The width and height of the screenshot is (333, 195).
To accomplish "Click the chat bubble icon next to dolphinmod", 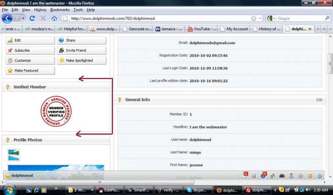I will pos(40,176).
